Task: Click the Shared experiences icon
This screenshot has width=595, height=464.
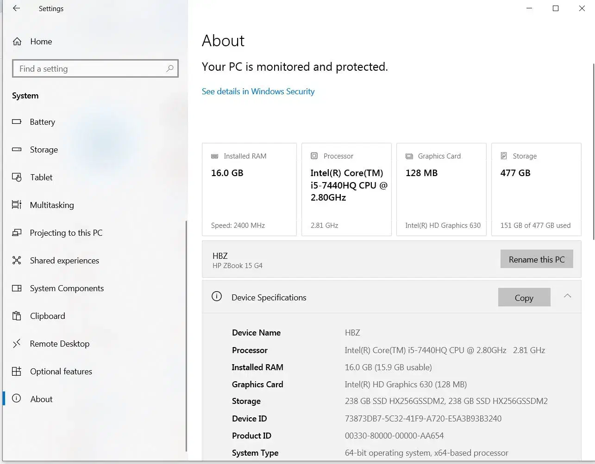Action: [x=17, y=261]
